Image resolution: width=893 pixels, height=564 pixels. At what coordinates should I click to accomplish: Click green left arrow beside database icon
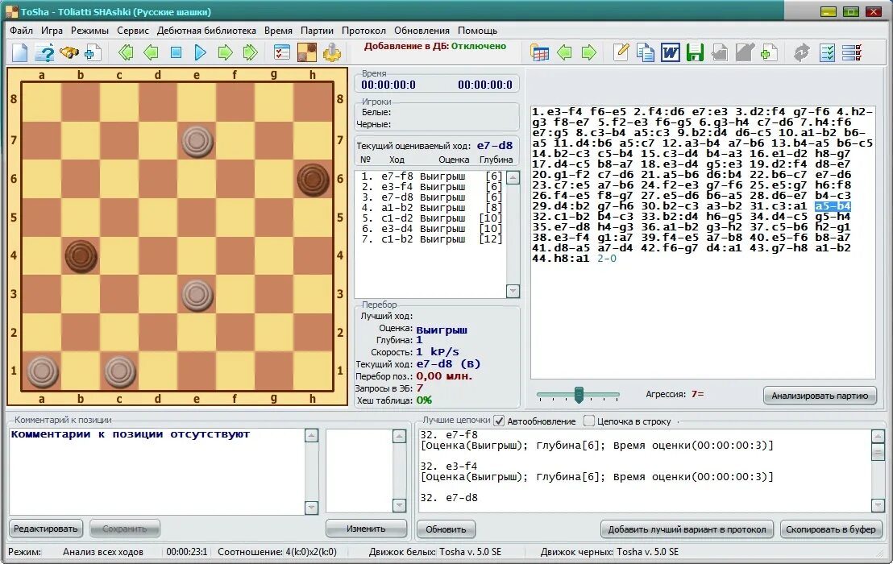tap(564, 53)
